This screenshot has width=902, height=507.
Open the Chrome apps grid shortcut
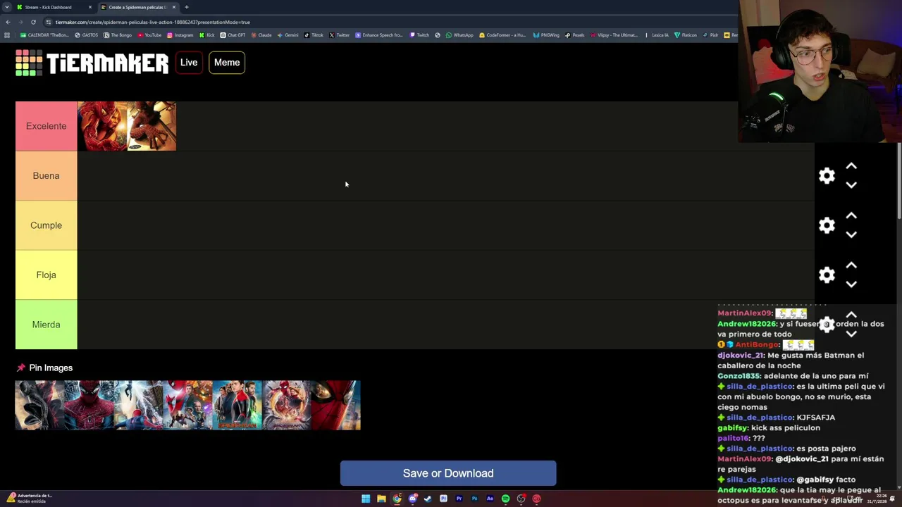pyautogui.click(x=7, y=35)
